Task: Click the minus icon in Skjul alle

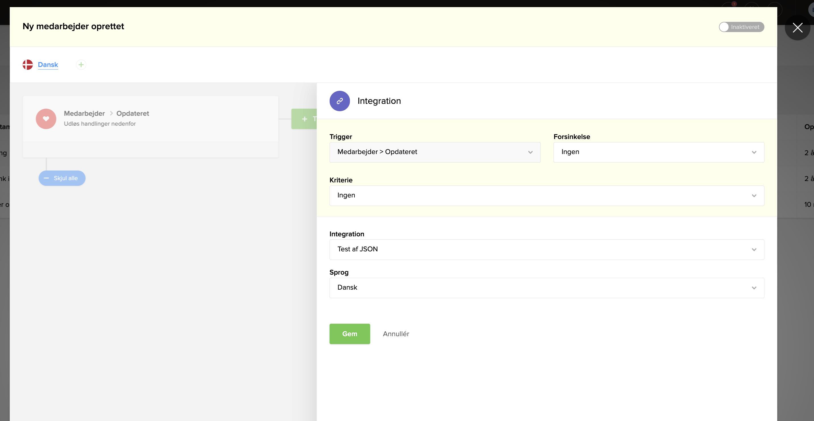Action: point(46,178)
